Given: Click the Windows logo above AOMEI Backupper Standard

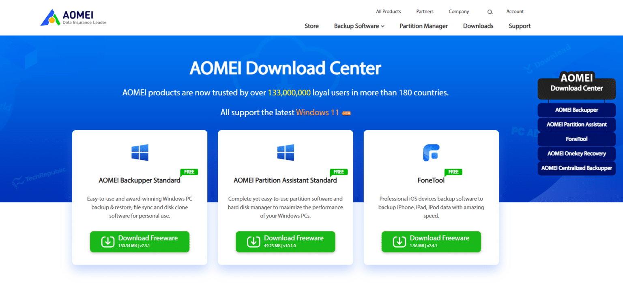Looking at the screenshot, I should [140, 152].
